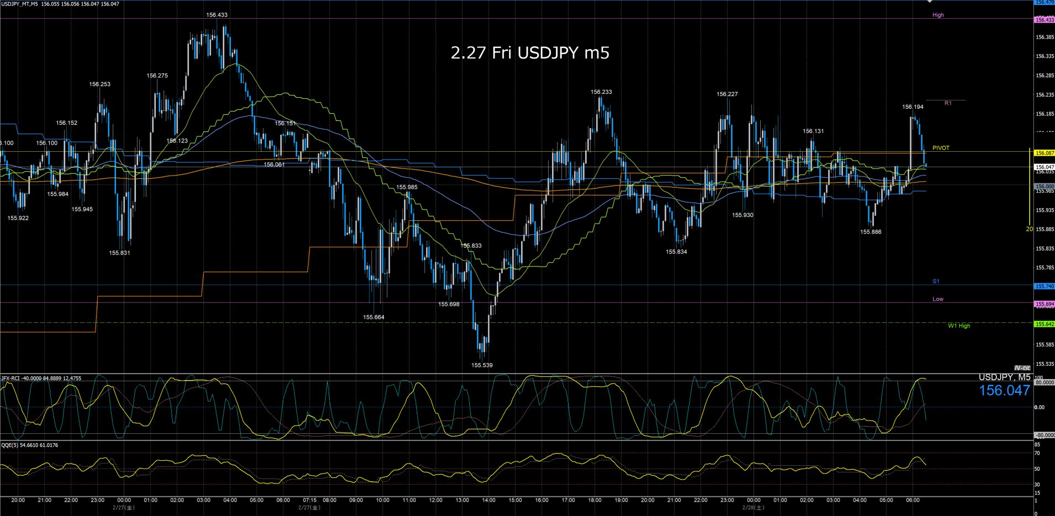The height and width of the screenshot is (516, 1055).
Task: Select the R1 resistance level label
Action: pos(948,103)
